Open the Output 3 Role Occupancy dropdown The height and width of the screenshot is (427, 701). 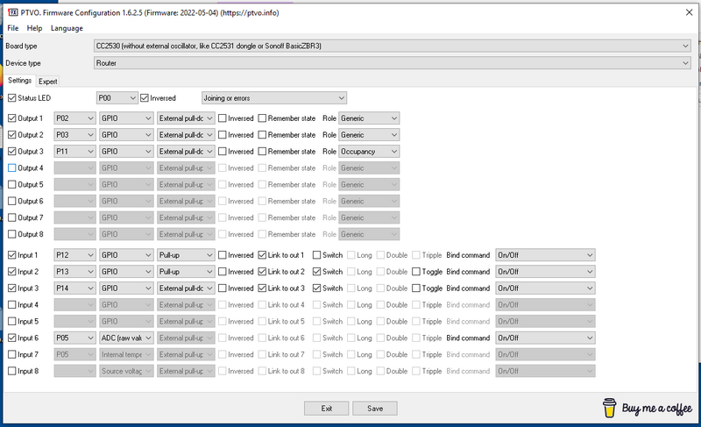point(369,151)
